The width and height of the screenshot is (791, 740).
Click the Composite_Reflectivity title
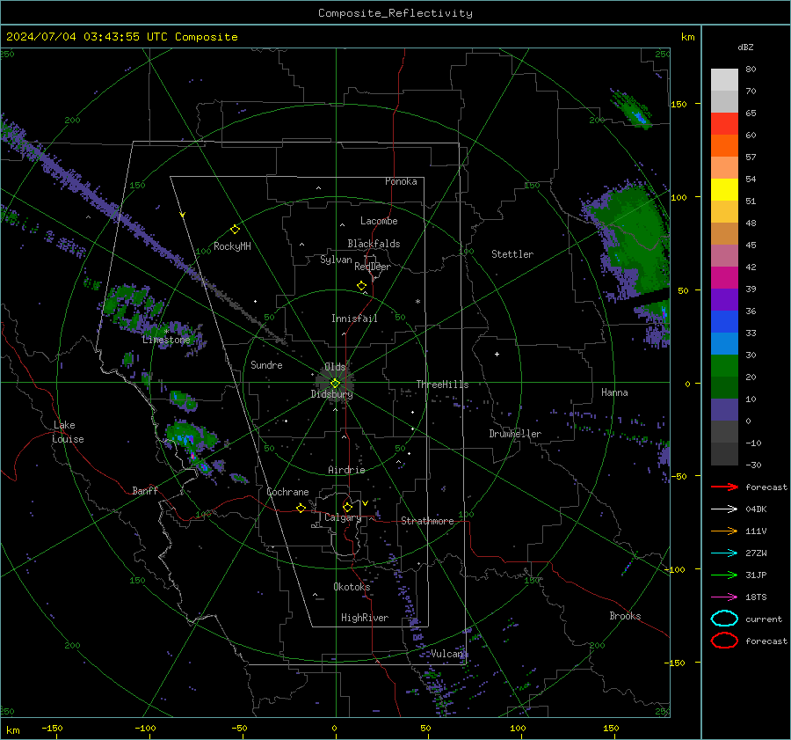coord(395,13)
